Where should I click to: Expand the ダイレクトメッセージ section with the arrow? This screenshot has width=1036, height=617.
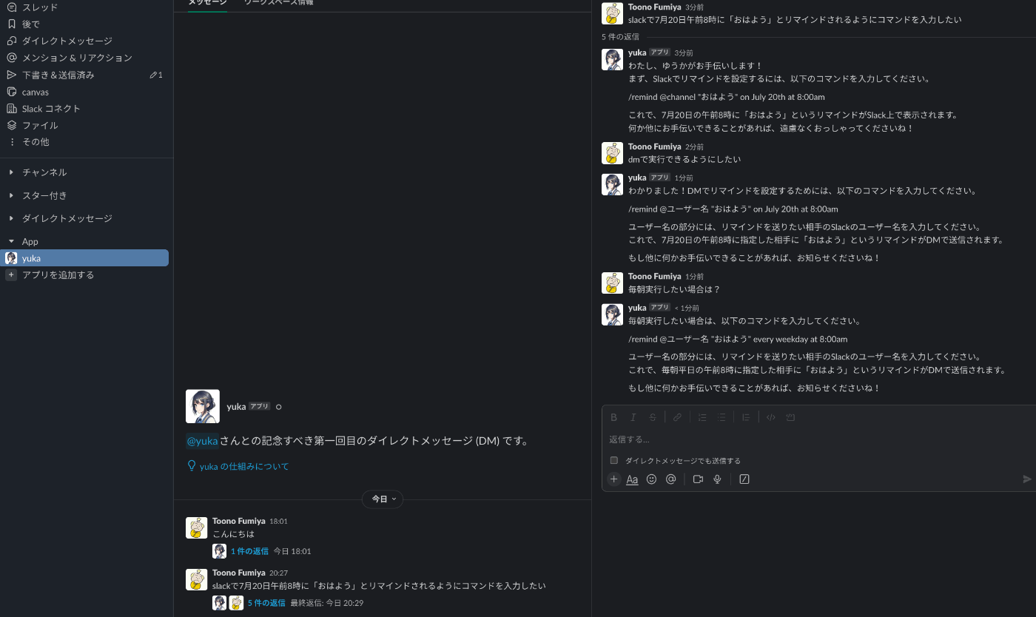(11, 218)
